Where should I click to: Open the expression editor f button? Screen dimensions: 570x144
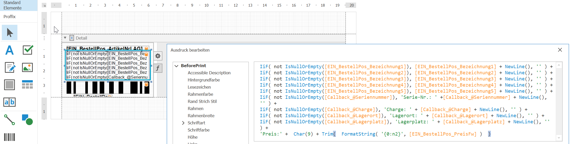click(x=158, y=68)
